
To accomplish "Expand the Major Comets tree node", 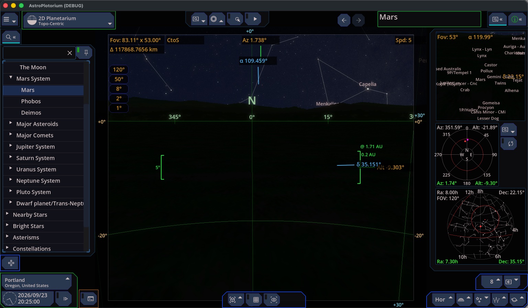I will tap(11, 134).
